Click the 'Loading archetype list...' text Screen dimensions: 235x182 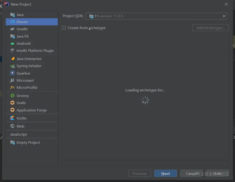[145, 90]
